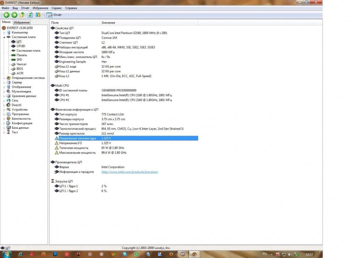The height and width of the screenshot is (258, 353).
Task: Select SPD in the tree
Action: pos(19,60)
